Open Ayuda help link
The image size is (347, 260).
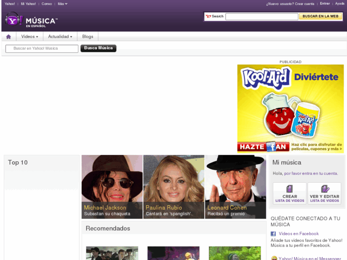(x=339, y=3)
